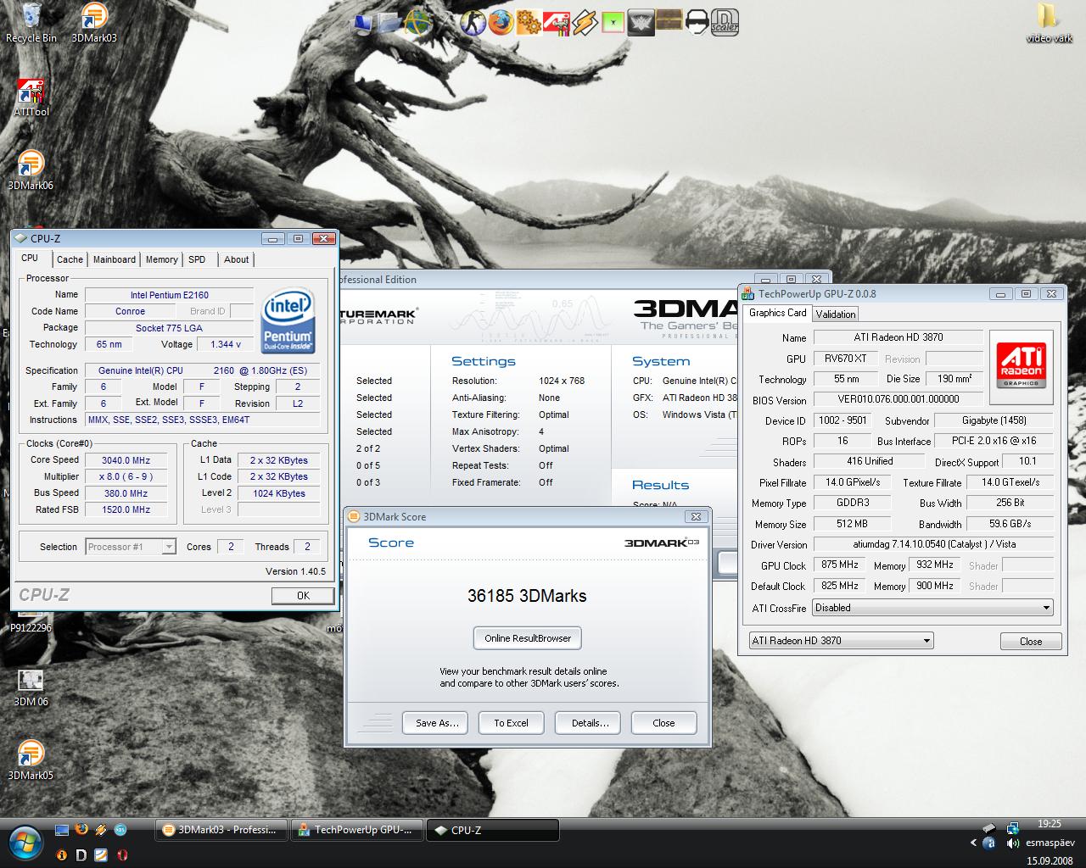Select the Graphics Card tab in GPU-Z
The width and height of the screenshot is (1086, 868).
click(x=777, y=313)
